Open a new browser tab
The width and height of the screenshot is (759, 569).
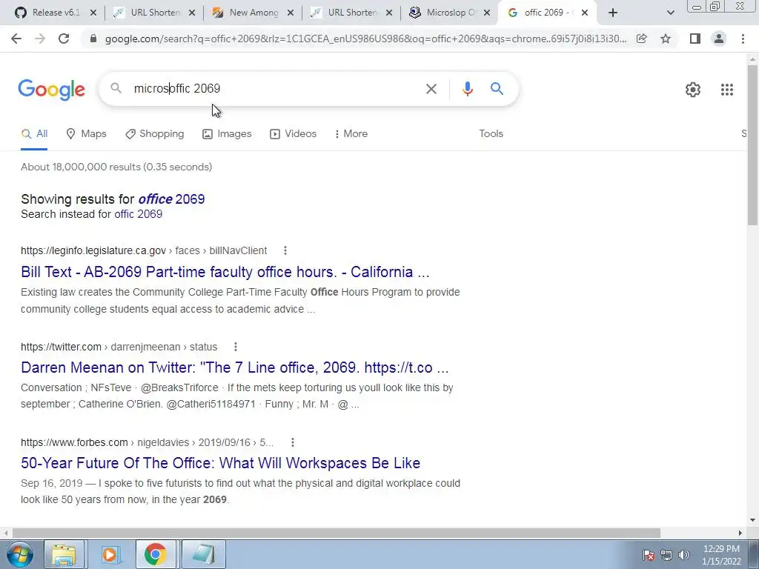[x=613, y=13]
